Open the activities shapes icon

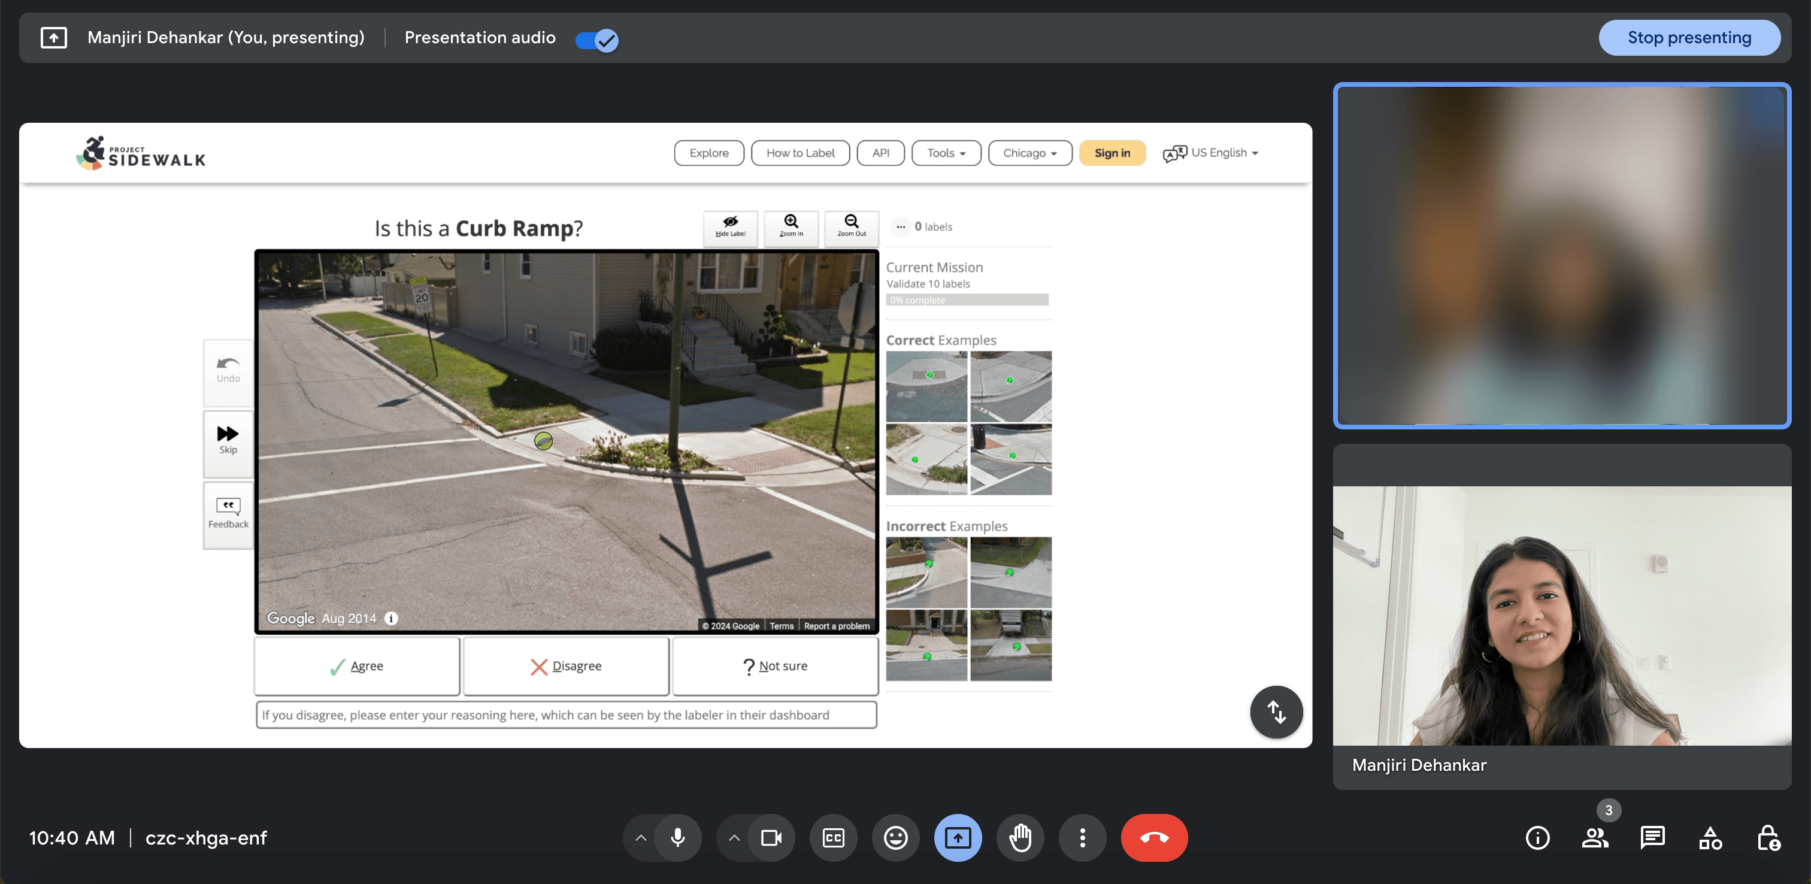click(1710, 838)
